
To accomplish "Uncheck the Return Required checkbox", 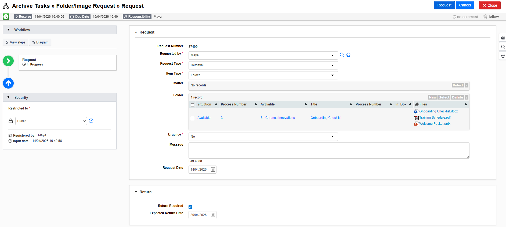I will tap(190, 207).
